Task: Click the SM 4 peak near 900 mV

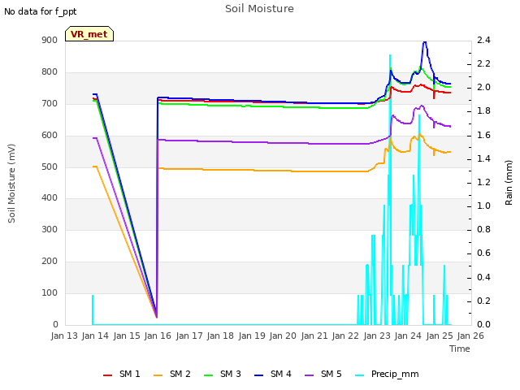Action: tap(425, 42)
